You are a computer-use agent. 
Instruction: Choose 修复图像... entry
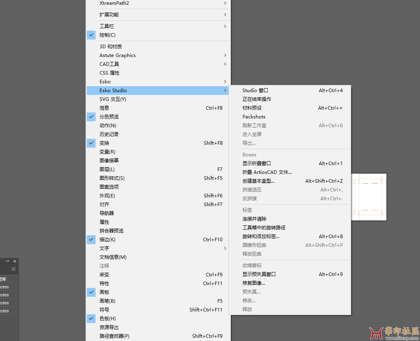coord(290,283)
